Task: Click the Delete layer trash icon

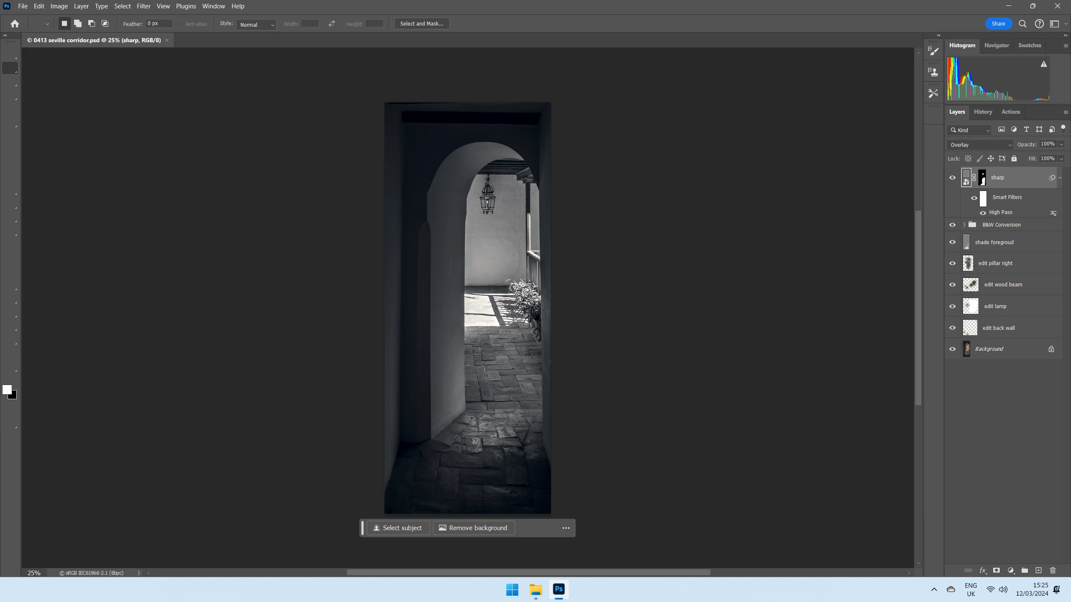Action: (x=1053, y=570)
